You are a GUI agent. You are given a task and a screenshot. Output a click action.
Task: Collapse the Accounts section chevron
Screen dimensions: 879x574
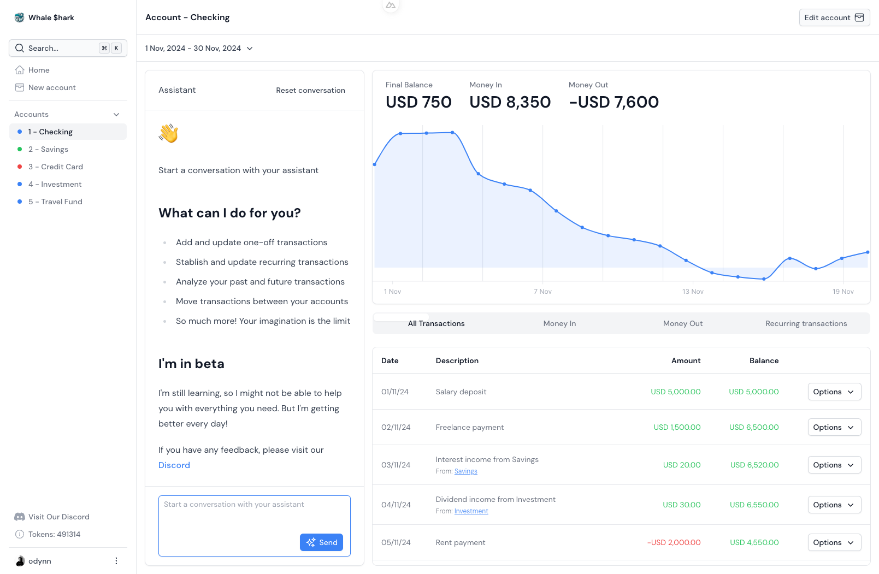pyautogui.click(x=116, y=114)
